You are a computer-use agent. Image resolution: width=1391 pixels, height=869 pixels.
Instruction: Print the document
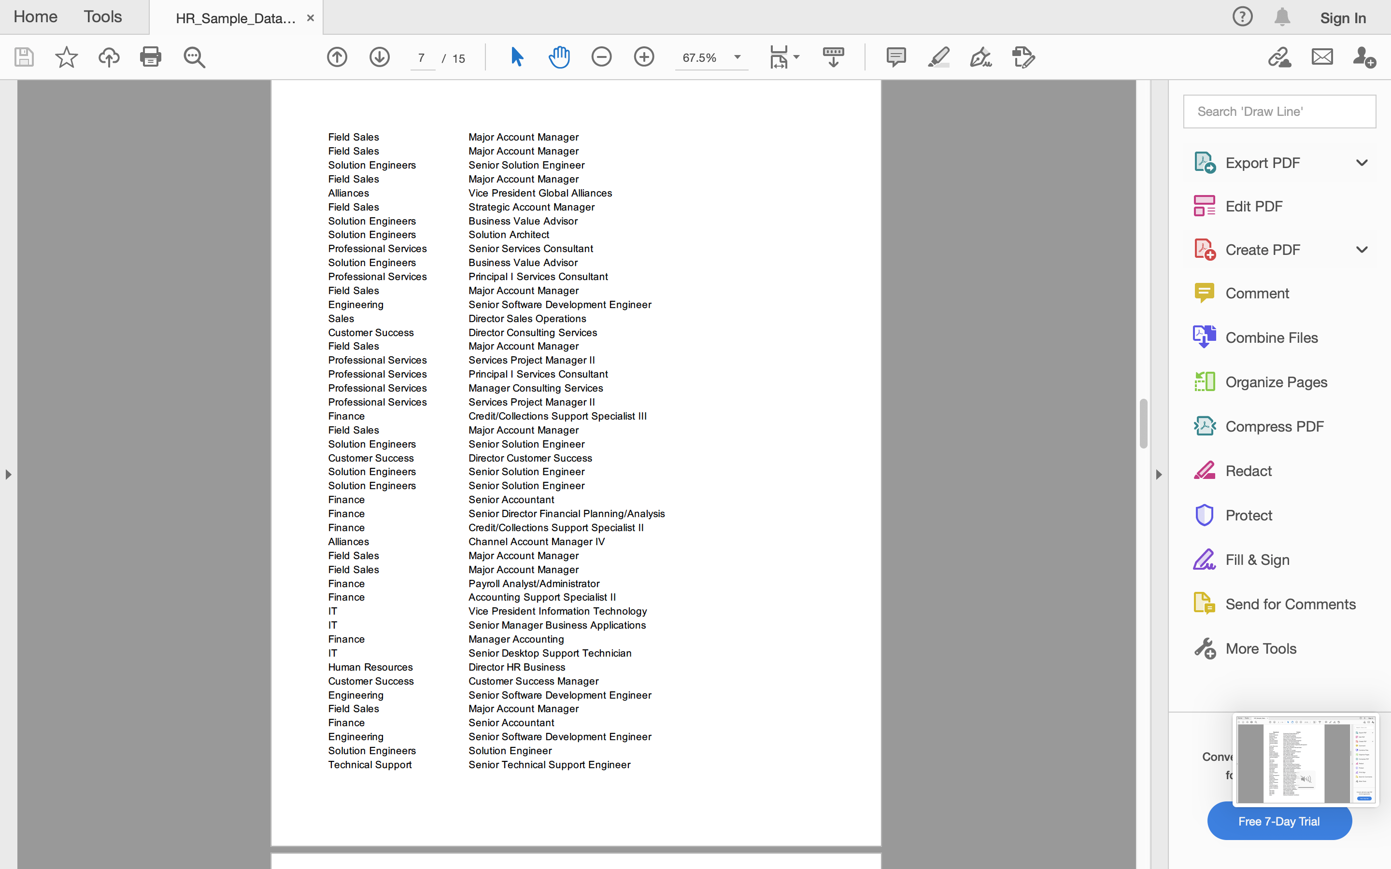click(151, 57)
